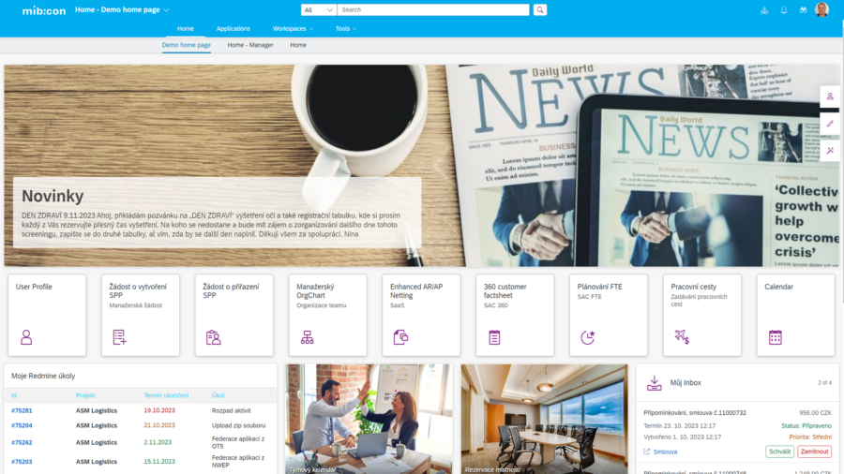This screenshot has width=844, height=474.
Task: Open the Plánování FTE tile
Action: 608,315
